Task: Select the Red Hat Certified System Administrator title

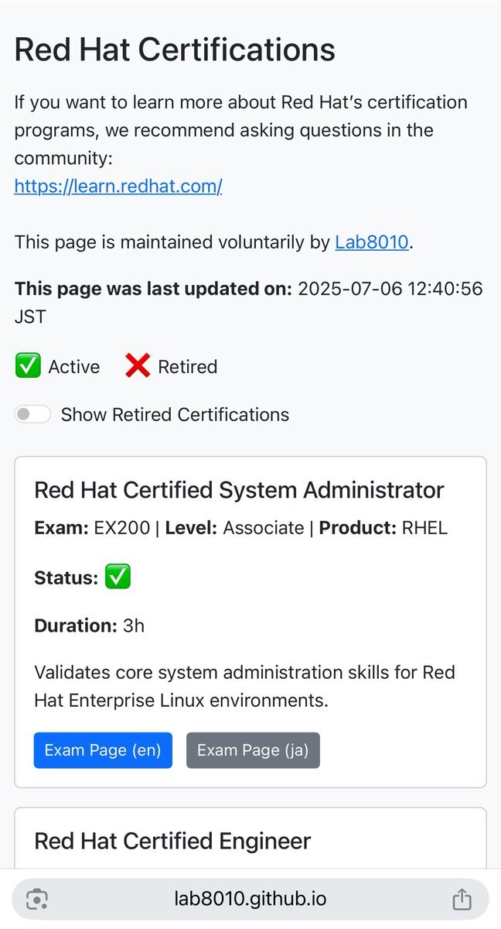Action: pyautogui.click(x=240, y=489)
